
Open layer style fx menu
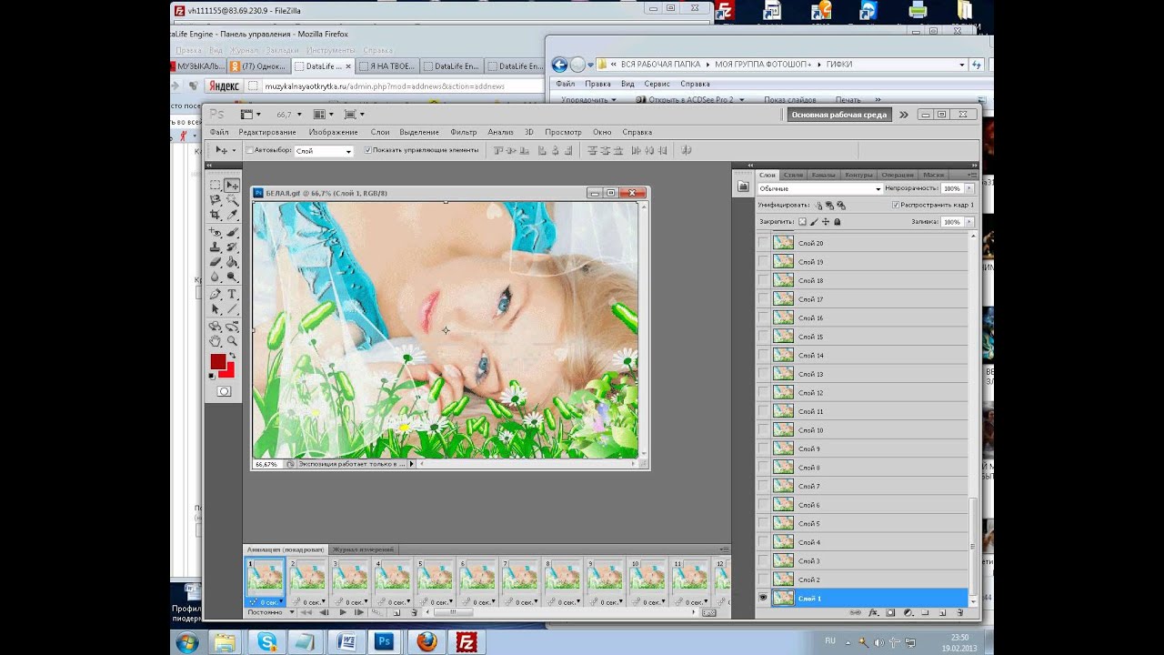coord(873,613)
